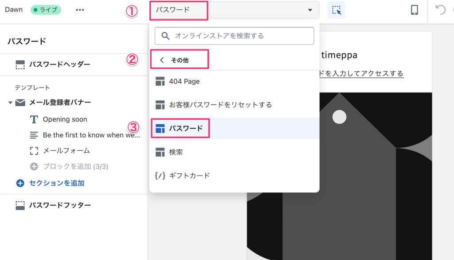Select パスワード in template list
The width and height of the screenshot is (454, 260).
(x=186, y=129)
